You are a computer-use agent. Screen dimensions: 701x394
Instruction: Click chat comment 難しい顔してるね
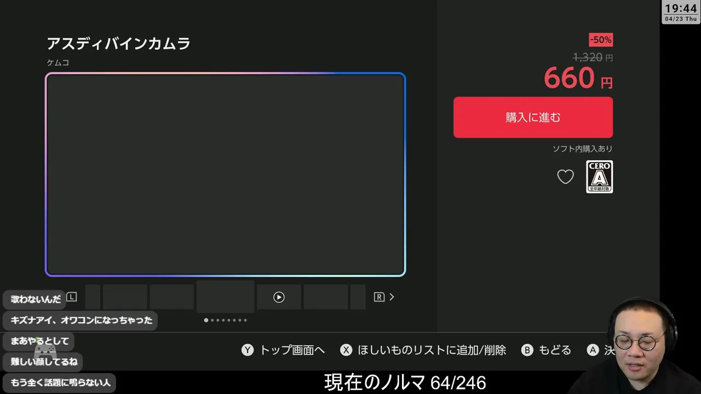coord(44,362)
